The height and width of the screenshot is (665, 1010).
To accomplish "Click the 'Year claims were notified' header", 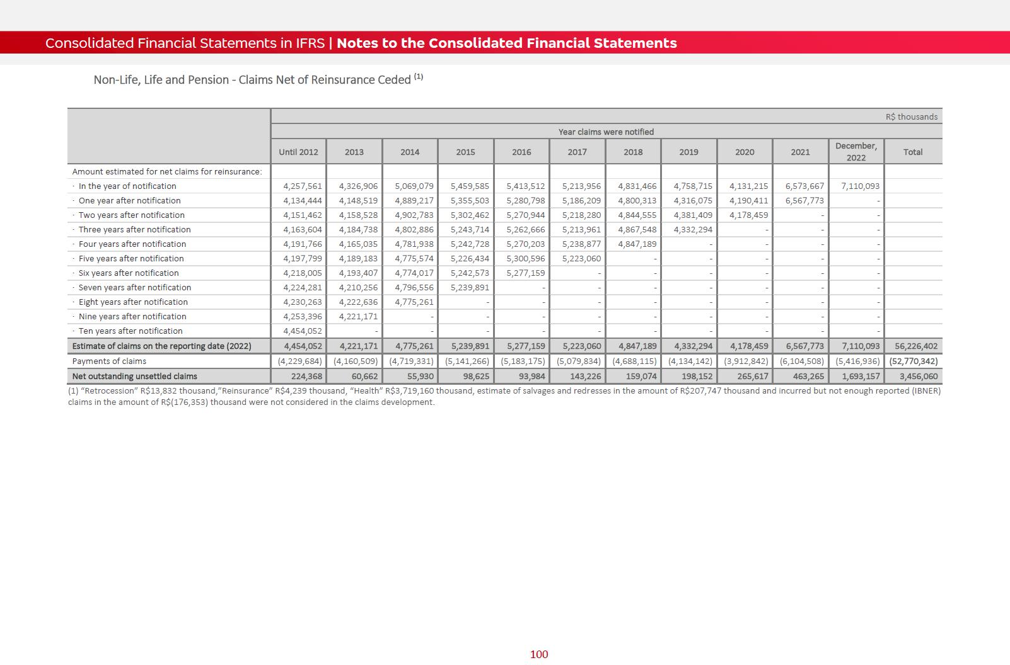I will 606,132.
